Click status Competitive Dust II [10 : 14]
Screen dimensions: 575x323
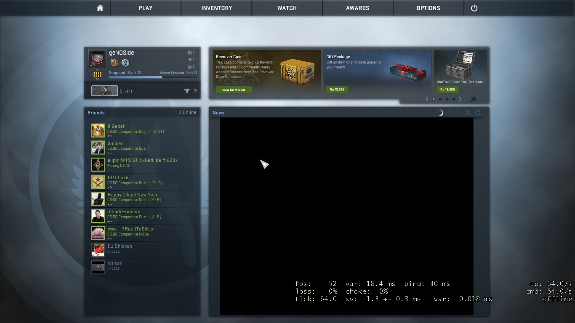click(136, 132)
